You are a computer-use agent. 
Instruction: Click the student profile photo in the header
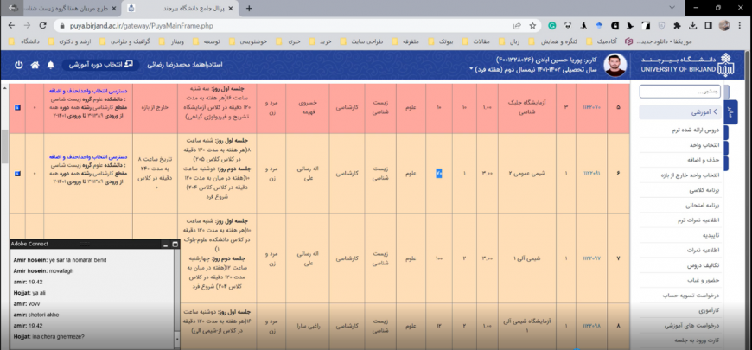(615, 65)
